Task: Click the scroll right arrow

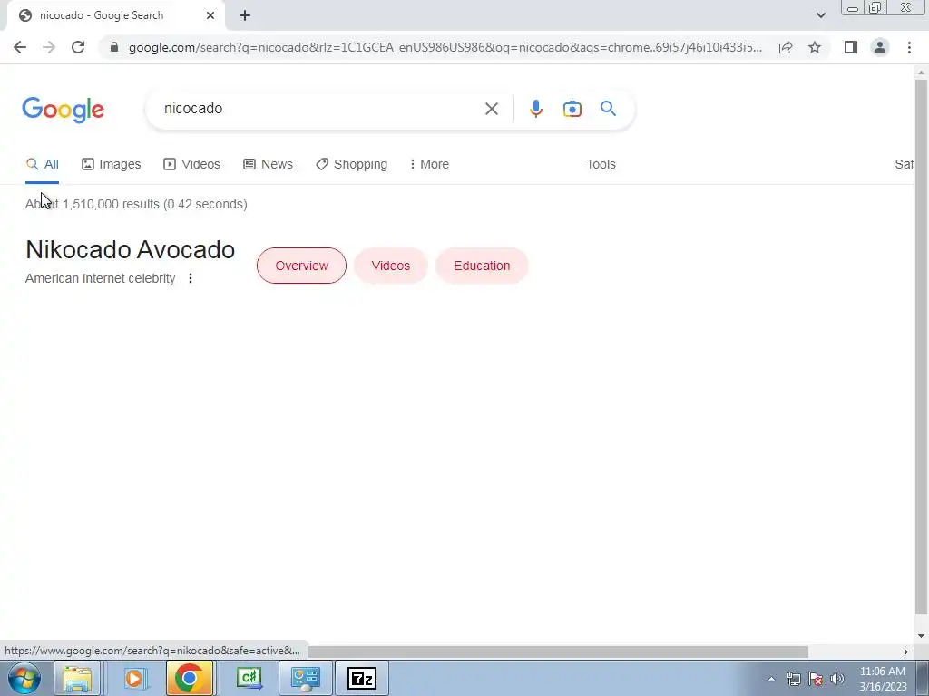Action: point(906,652)
